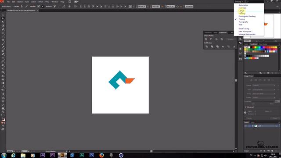Click New Workspace menu entry
281x158 pixels.
tap(245, 31)
